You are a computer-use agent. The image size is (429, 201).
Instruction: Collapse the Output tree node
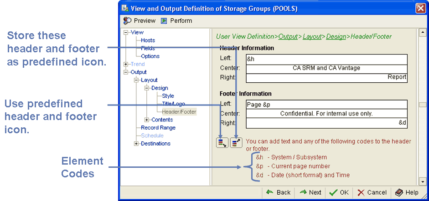tap(126, 72)
